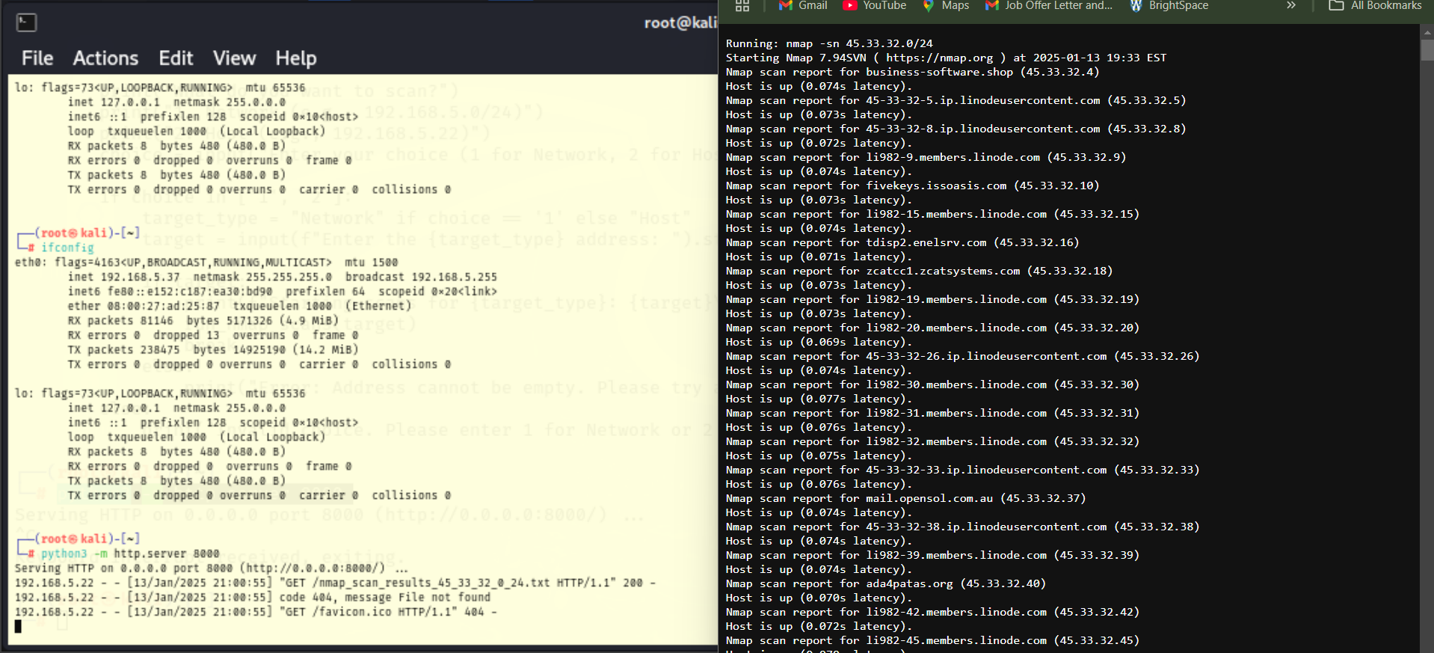Click the ifconfig command text

pos(67,248)
